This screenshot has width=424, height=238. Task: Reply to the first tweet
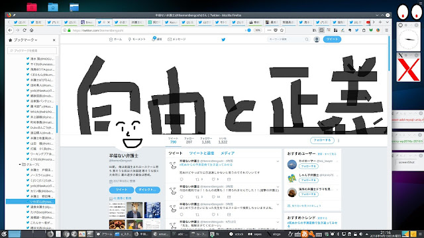(x=182, y=179)
